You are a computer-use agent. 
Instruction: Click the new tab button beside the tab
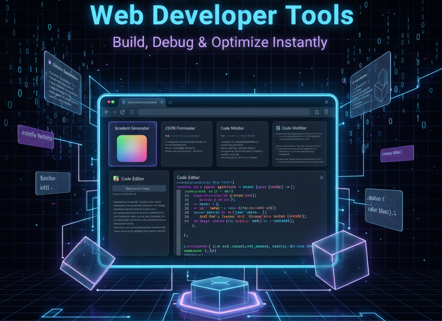click(x=170, y=102)
